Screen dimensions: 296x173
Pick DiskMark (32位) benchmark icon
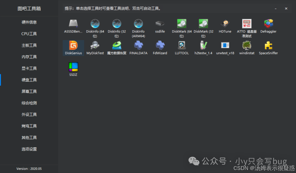pyautogui.click(x=203, y=24)
